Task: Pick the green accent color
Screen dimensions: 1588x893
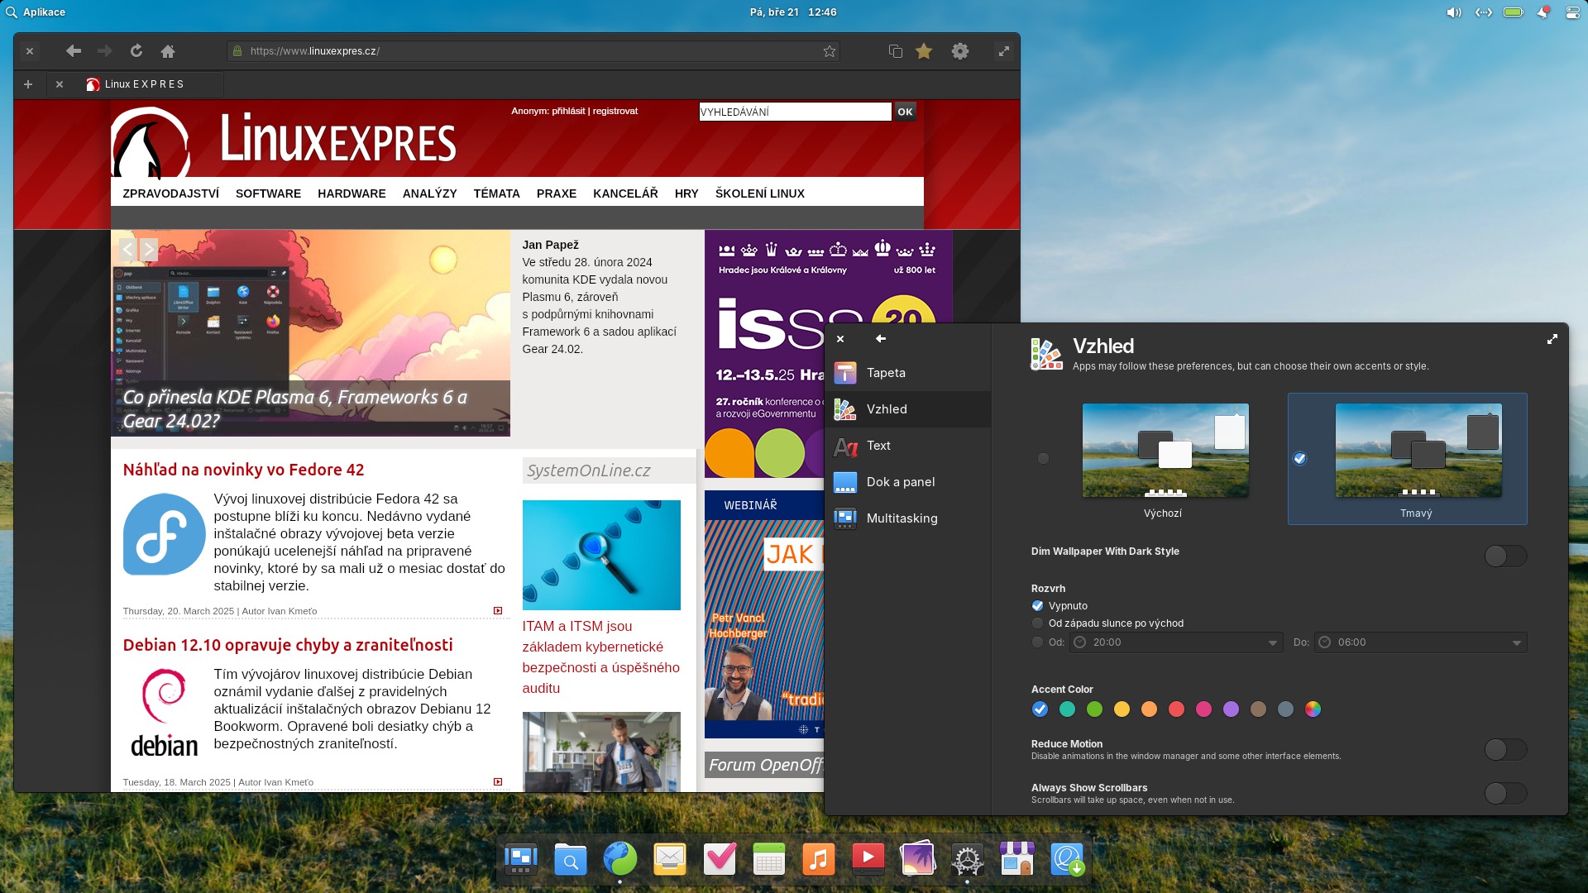Action: (x=1095, y=709)
